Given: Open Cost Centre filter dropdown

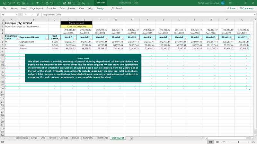Looking at the screenshot, I should 59,38.
